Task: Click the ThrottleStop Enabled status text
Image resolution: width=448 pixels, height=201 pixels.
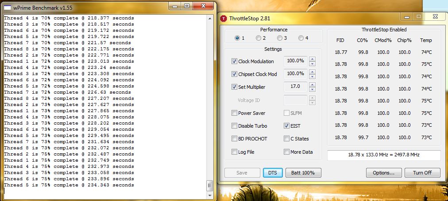Action: coord(384,30)
